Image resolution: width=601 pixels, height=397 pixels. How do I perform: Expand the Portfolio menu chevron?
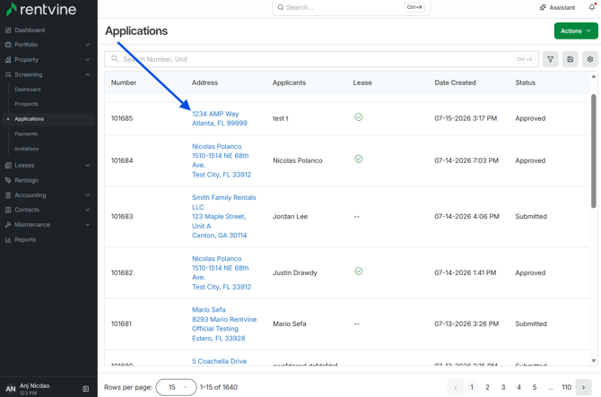[87, 45]
